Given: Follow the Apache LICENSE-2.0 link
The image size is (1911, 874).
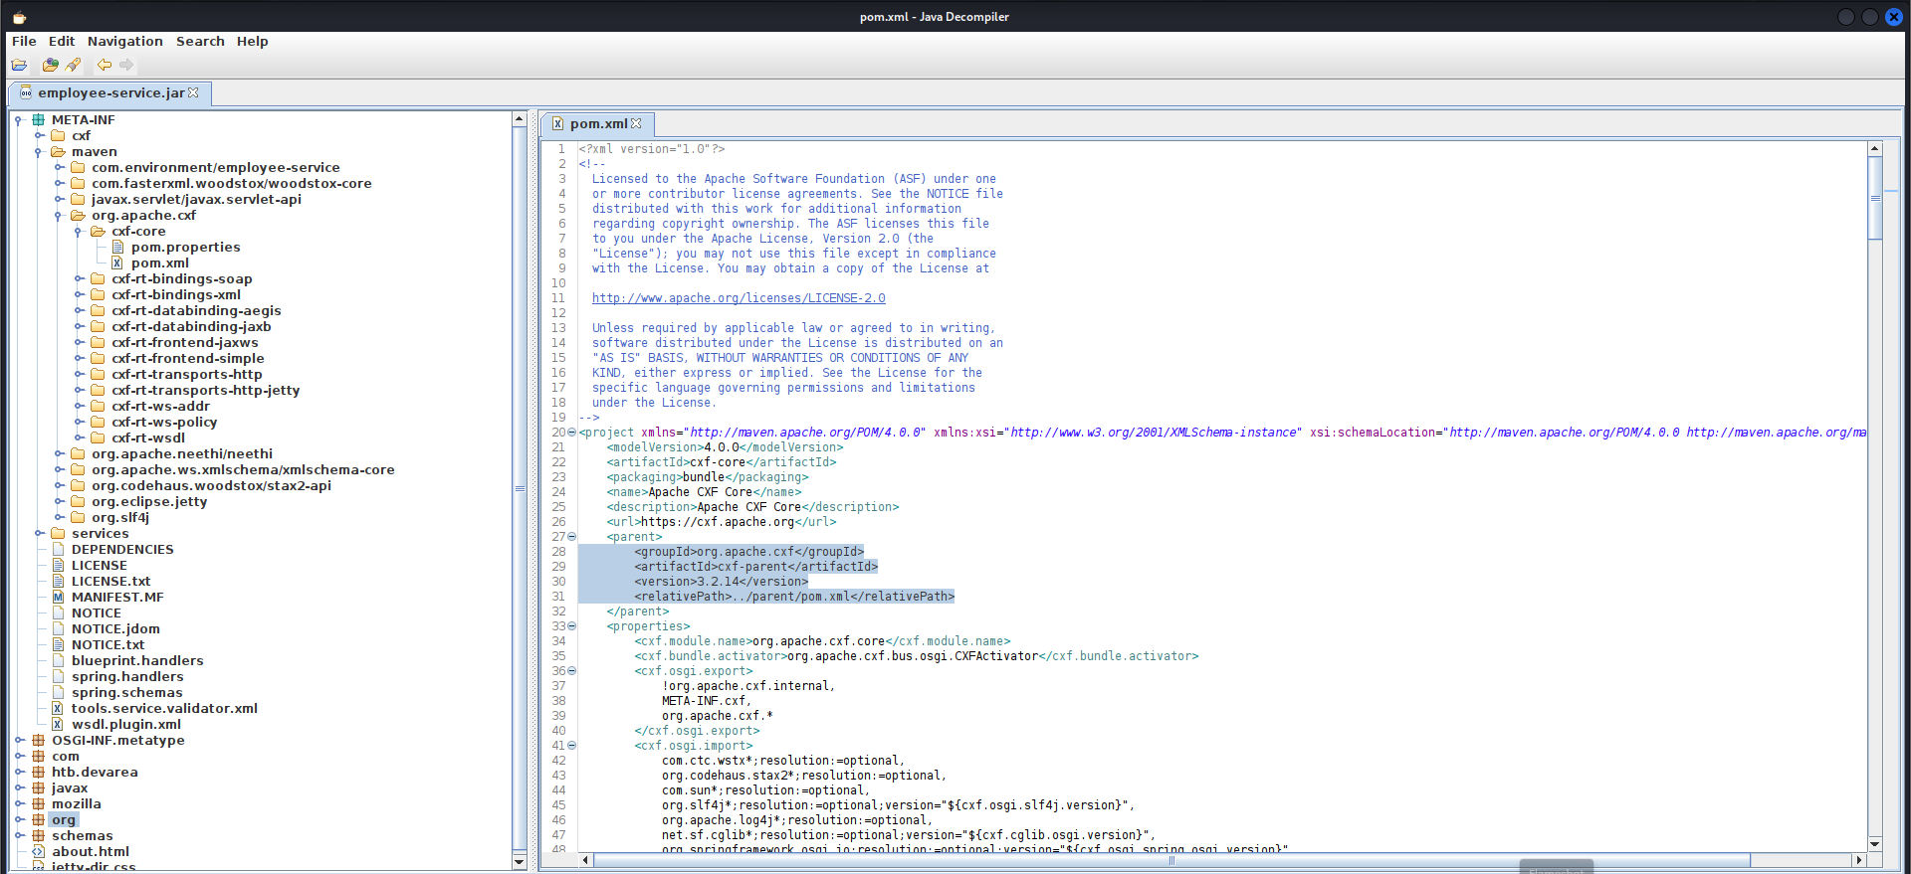Looking at the screenshot, I should coord(739,298).
